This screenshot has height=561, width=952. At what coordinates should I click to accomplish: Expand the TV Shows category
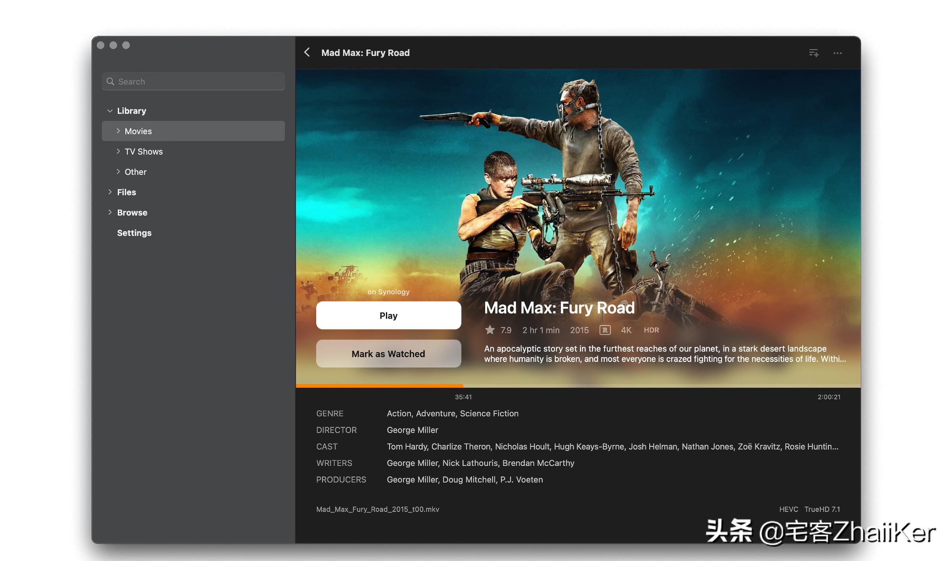118,151
